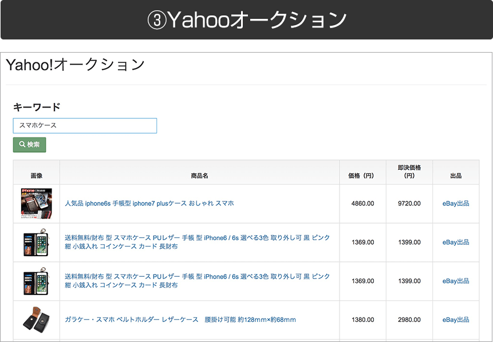This screenshot has height=342, width=493.
Task: Open the 人気品 iphone6s 手帳型 product link
Action: pyautogui.click(x=149, y=203)
